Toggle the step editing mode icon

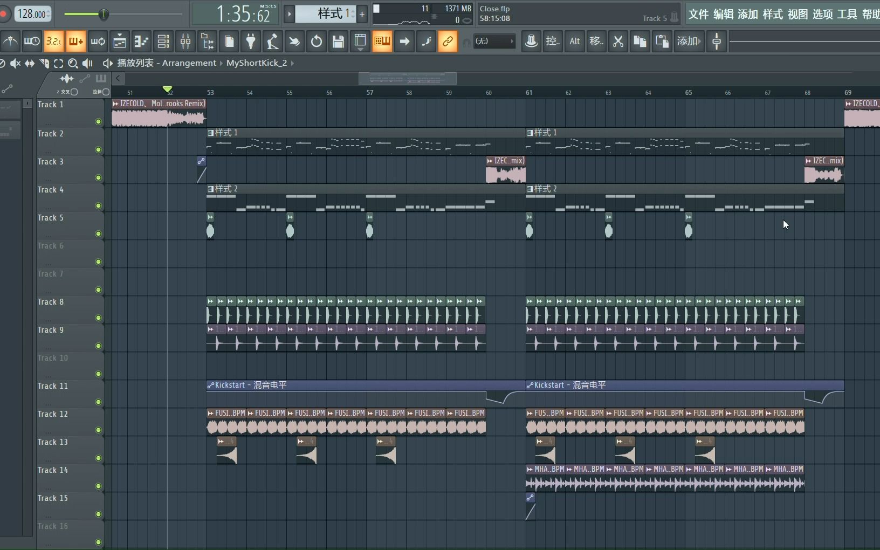[426, 42]
